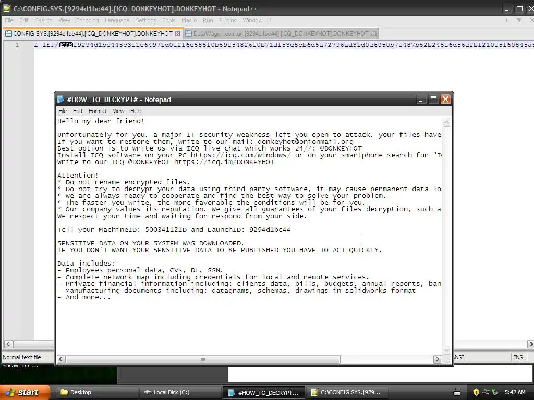
Task: Click 'Data includes:' line
Action: point(87,263)
